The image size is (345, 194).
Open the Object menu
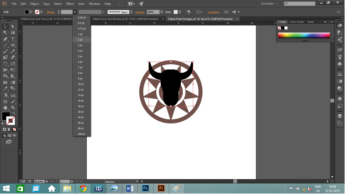point(34,4)
